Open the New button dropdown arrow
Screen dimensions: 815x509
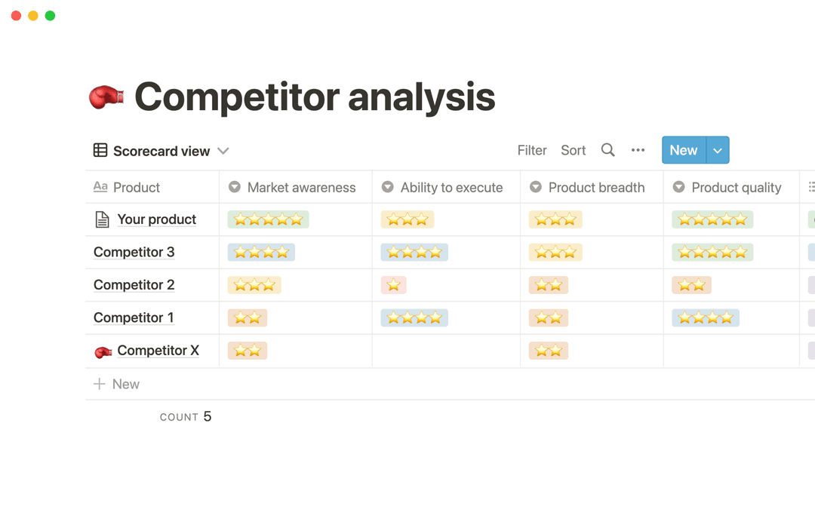click(x=719, y=150)
